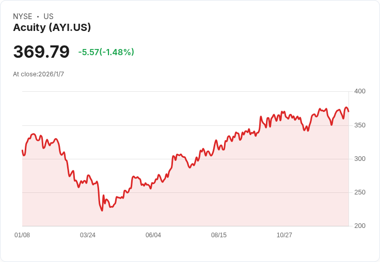Click the right end of the price line
380x262 pixels.
pyautogui.click(x=349, y=111)
